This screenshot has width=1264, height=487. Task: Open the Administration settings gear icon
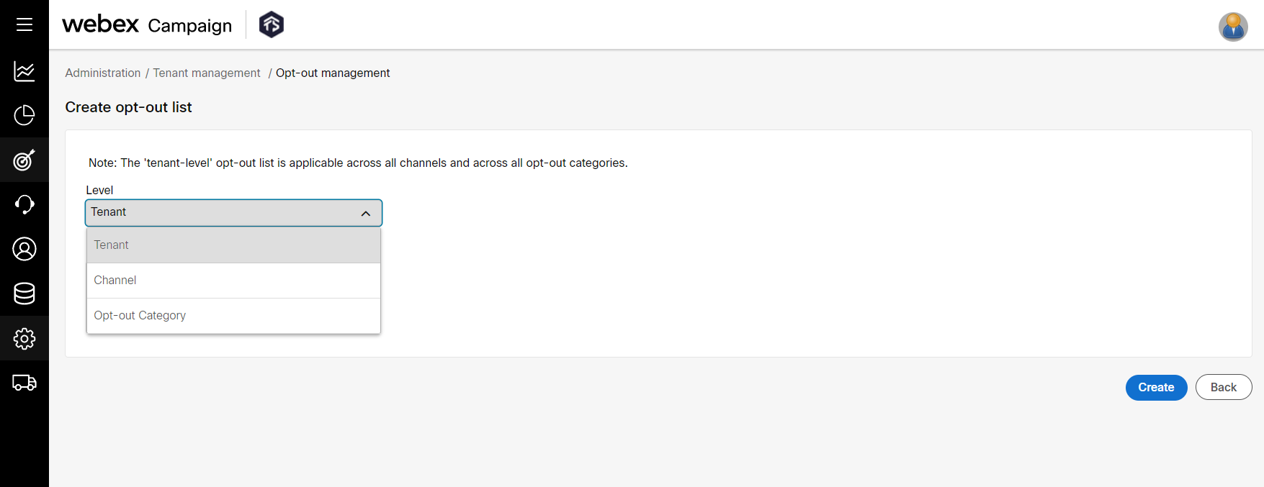[x=24, y=338]
